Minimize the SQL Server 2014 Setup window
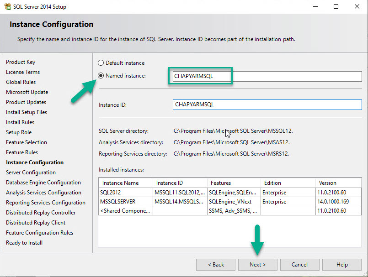Image resolution: width=368 pixels, height=277 pixels. [x=315, y=6]
